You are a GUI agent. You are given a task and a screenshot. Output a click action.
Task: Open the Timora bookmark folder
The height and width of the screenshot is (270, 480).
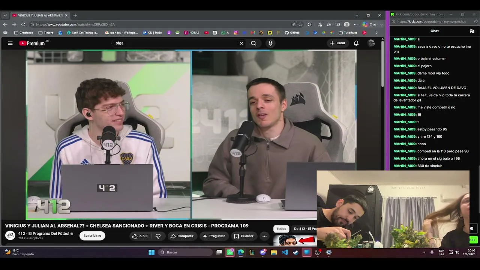(x=46, y=33)
